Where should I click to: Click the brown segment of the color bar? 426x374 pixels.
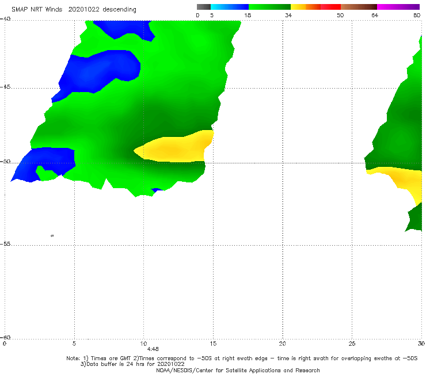(x=359, y=7)
